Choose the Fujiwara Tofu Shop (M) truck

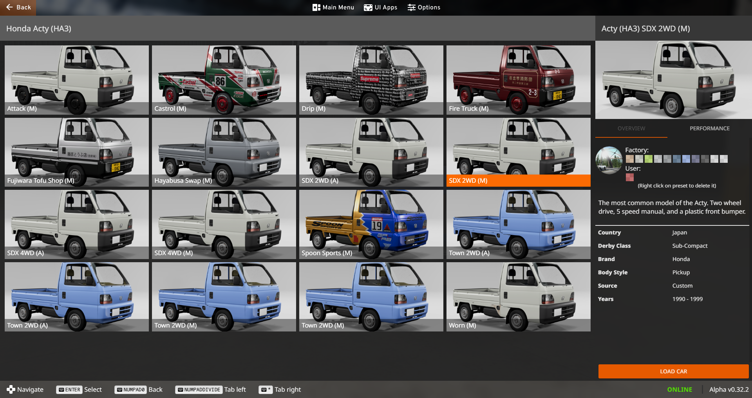click(76, 152)
